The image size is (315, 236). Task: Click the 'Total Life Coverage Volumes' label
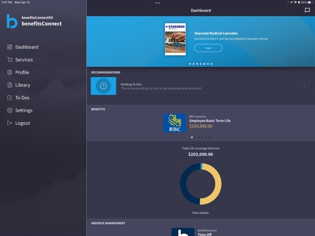coord(200,148)
